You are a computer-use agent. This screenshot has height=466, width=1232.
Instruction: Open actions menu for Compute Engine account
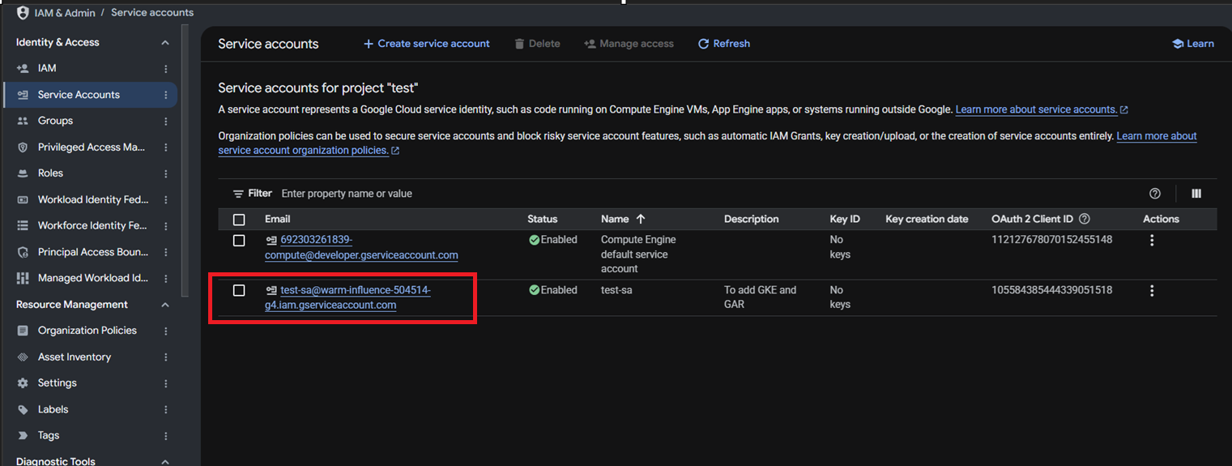1152,241
